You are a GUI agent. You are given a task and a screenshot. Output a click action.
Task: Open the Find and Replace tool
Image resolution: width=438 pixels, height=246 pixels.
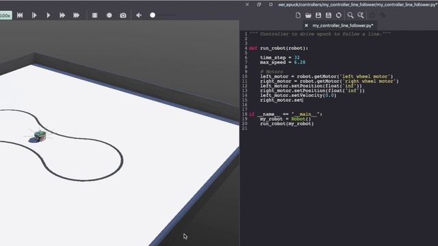click(361, 15)
